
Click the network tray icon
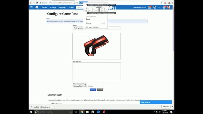(157, 112)
